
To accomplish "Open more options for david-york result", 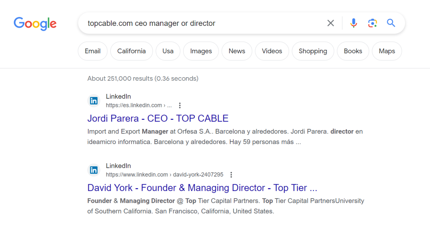I will [x=231, y=175].
